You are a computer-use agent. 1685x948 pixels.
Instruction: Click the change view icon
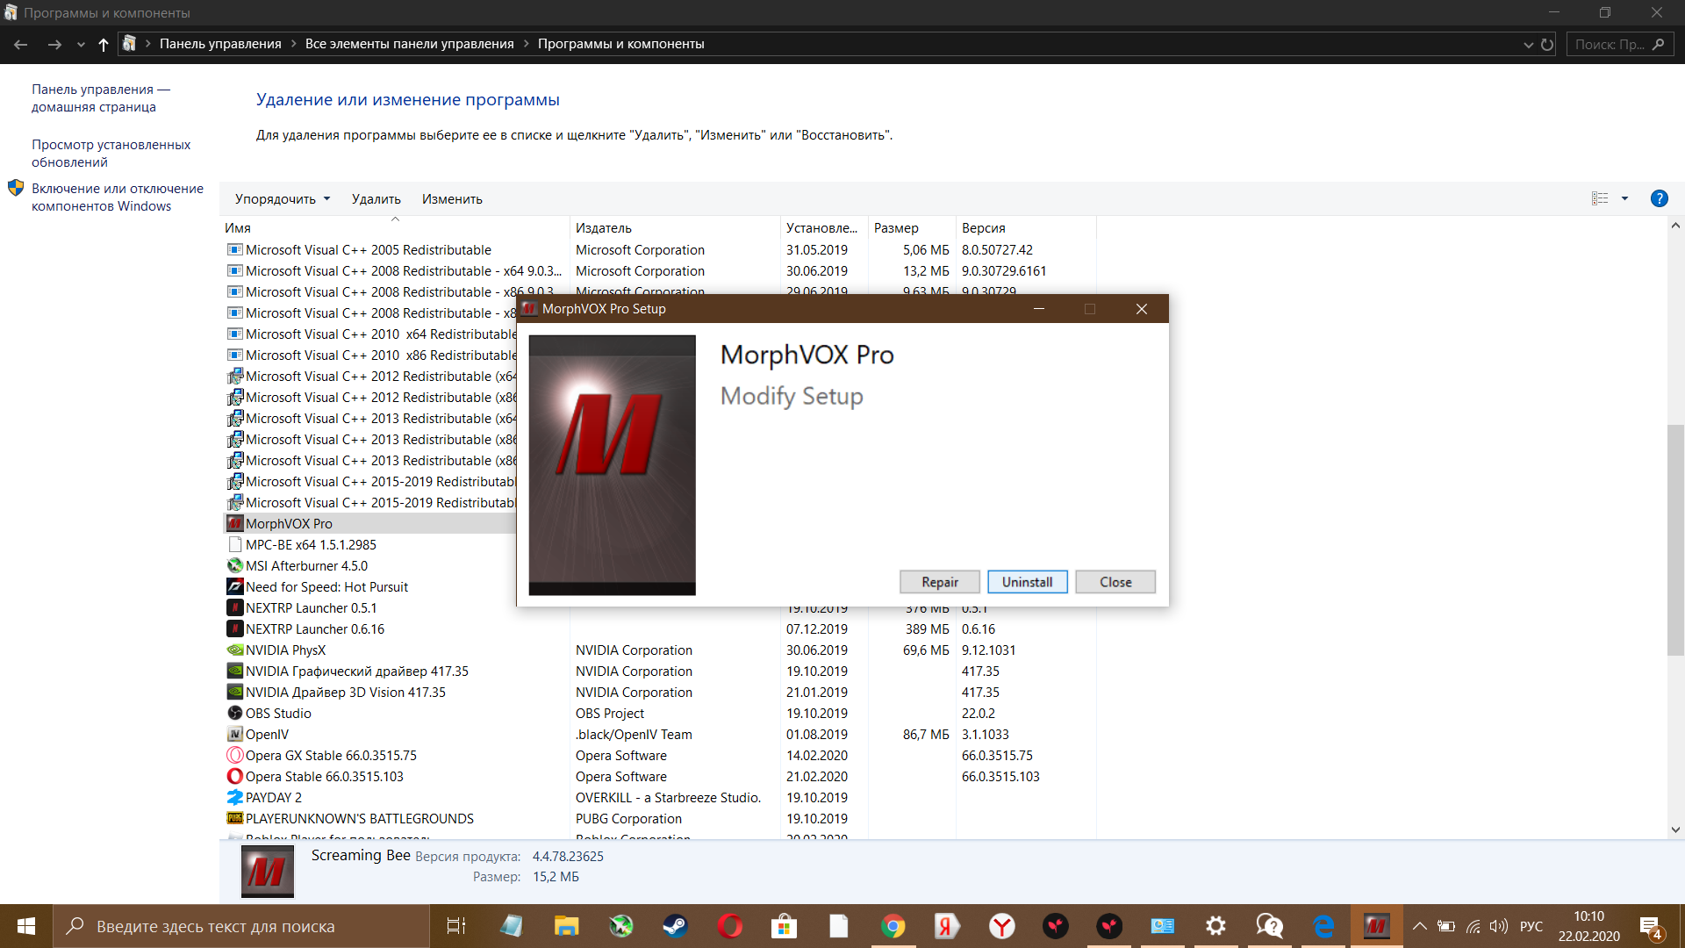[1600, 199]
